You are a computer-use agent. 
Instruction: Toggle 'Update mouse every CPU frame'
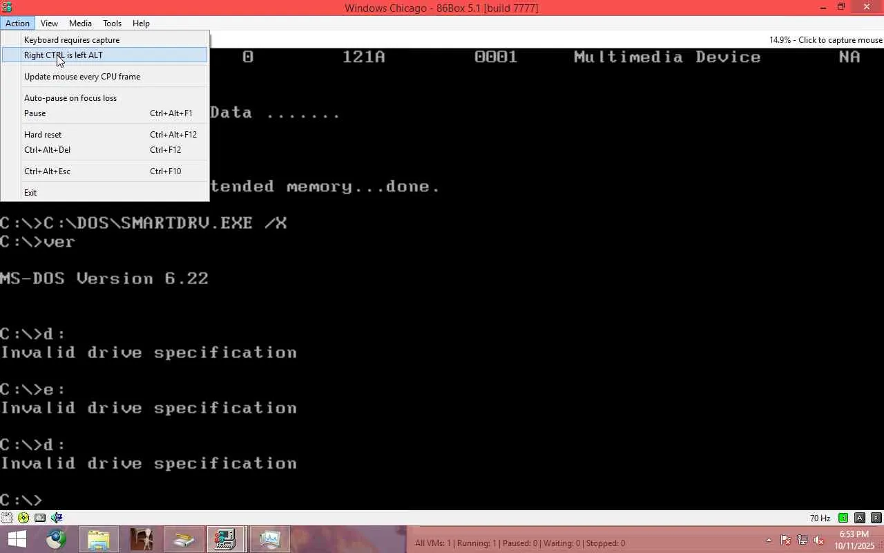pyautogui.click(x=105, y=77)
